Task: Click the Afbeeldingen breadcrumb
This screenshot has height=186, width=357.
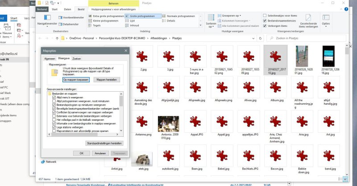Action: point(159,38)
